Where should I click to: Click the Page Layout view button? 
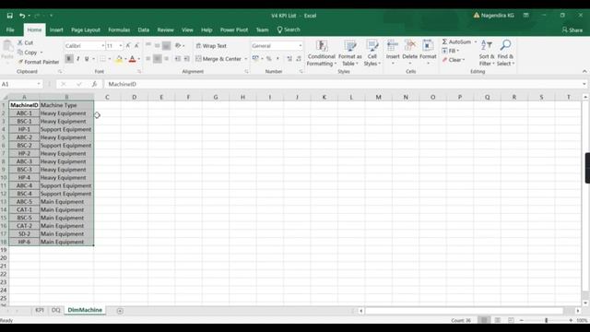[498, 320]
